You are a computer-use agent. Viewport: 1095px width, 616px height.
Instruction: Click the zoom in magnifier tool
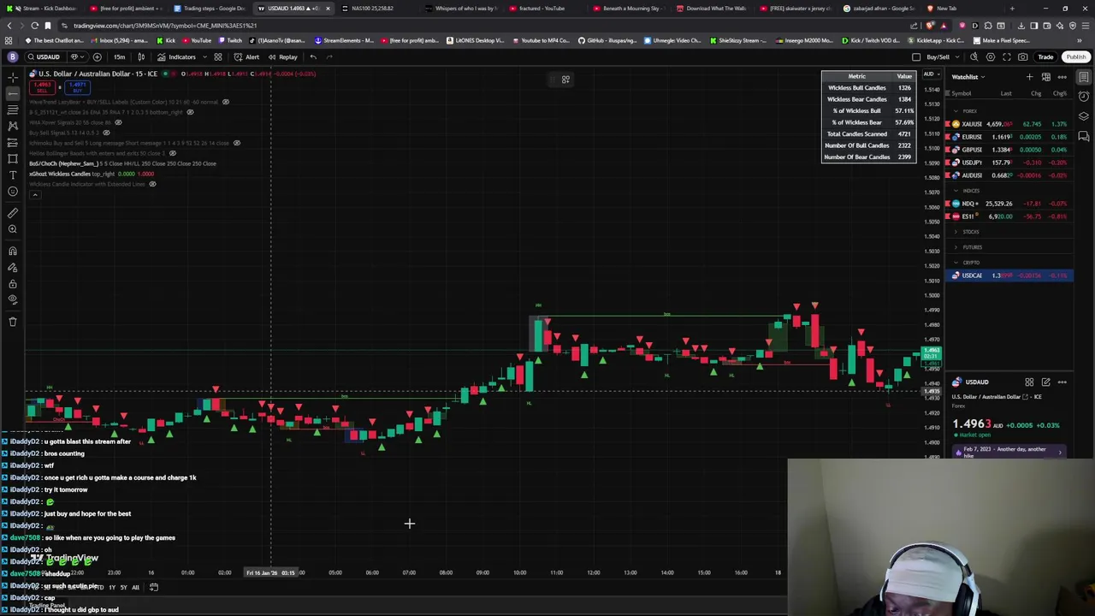pos(13,229)
